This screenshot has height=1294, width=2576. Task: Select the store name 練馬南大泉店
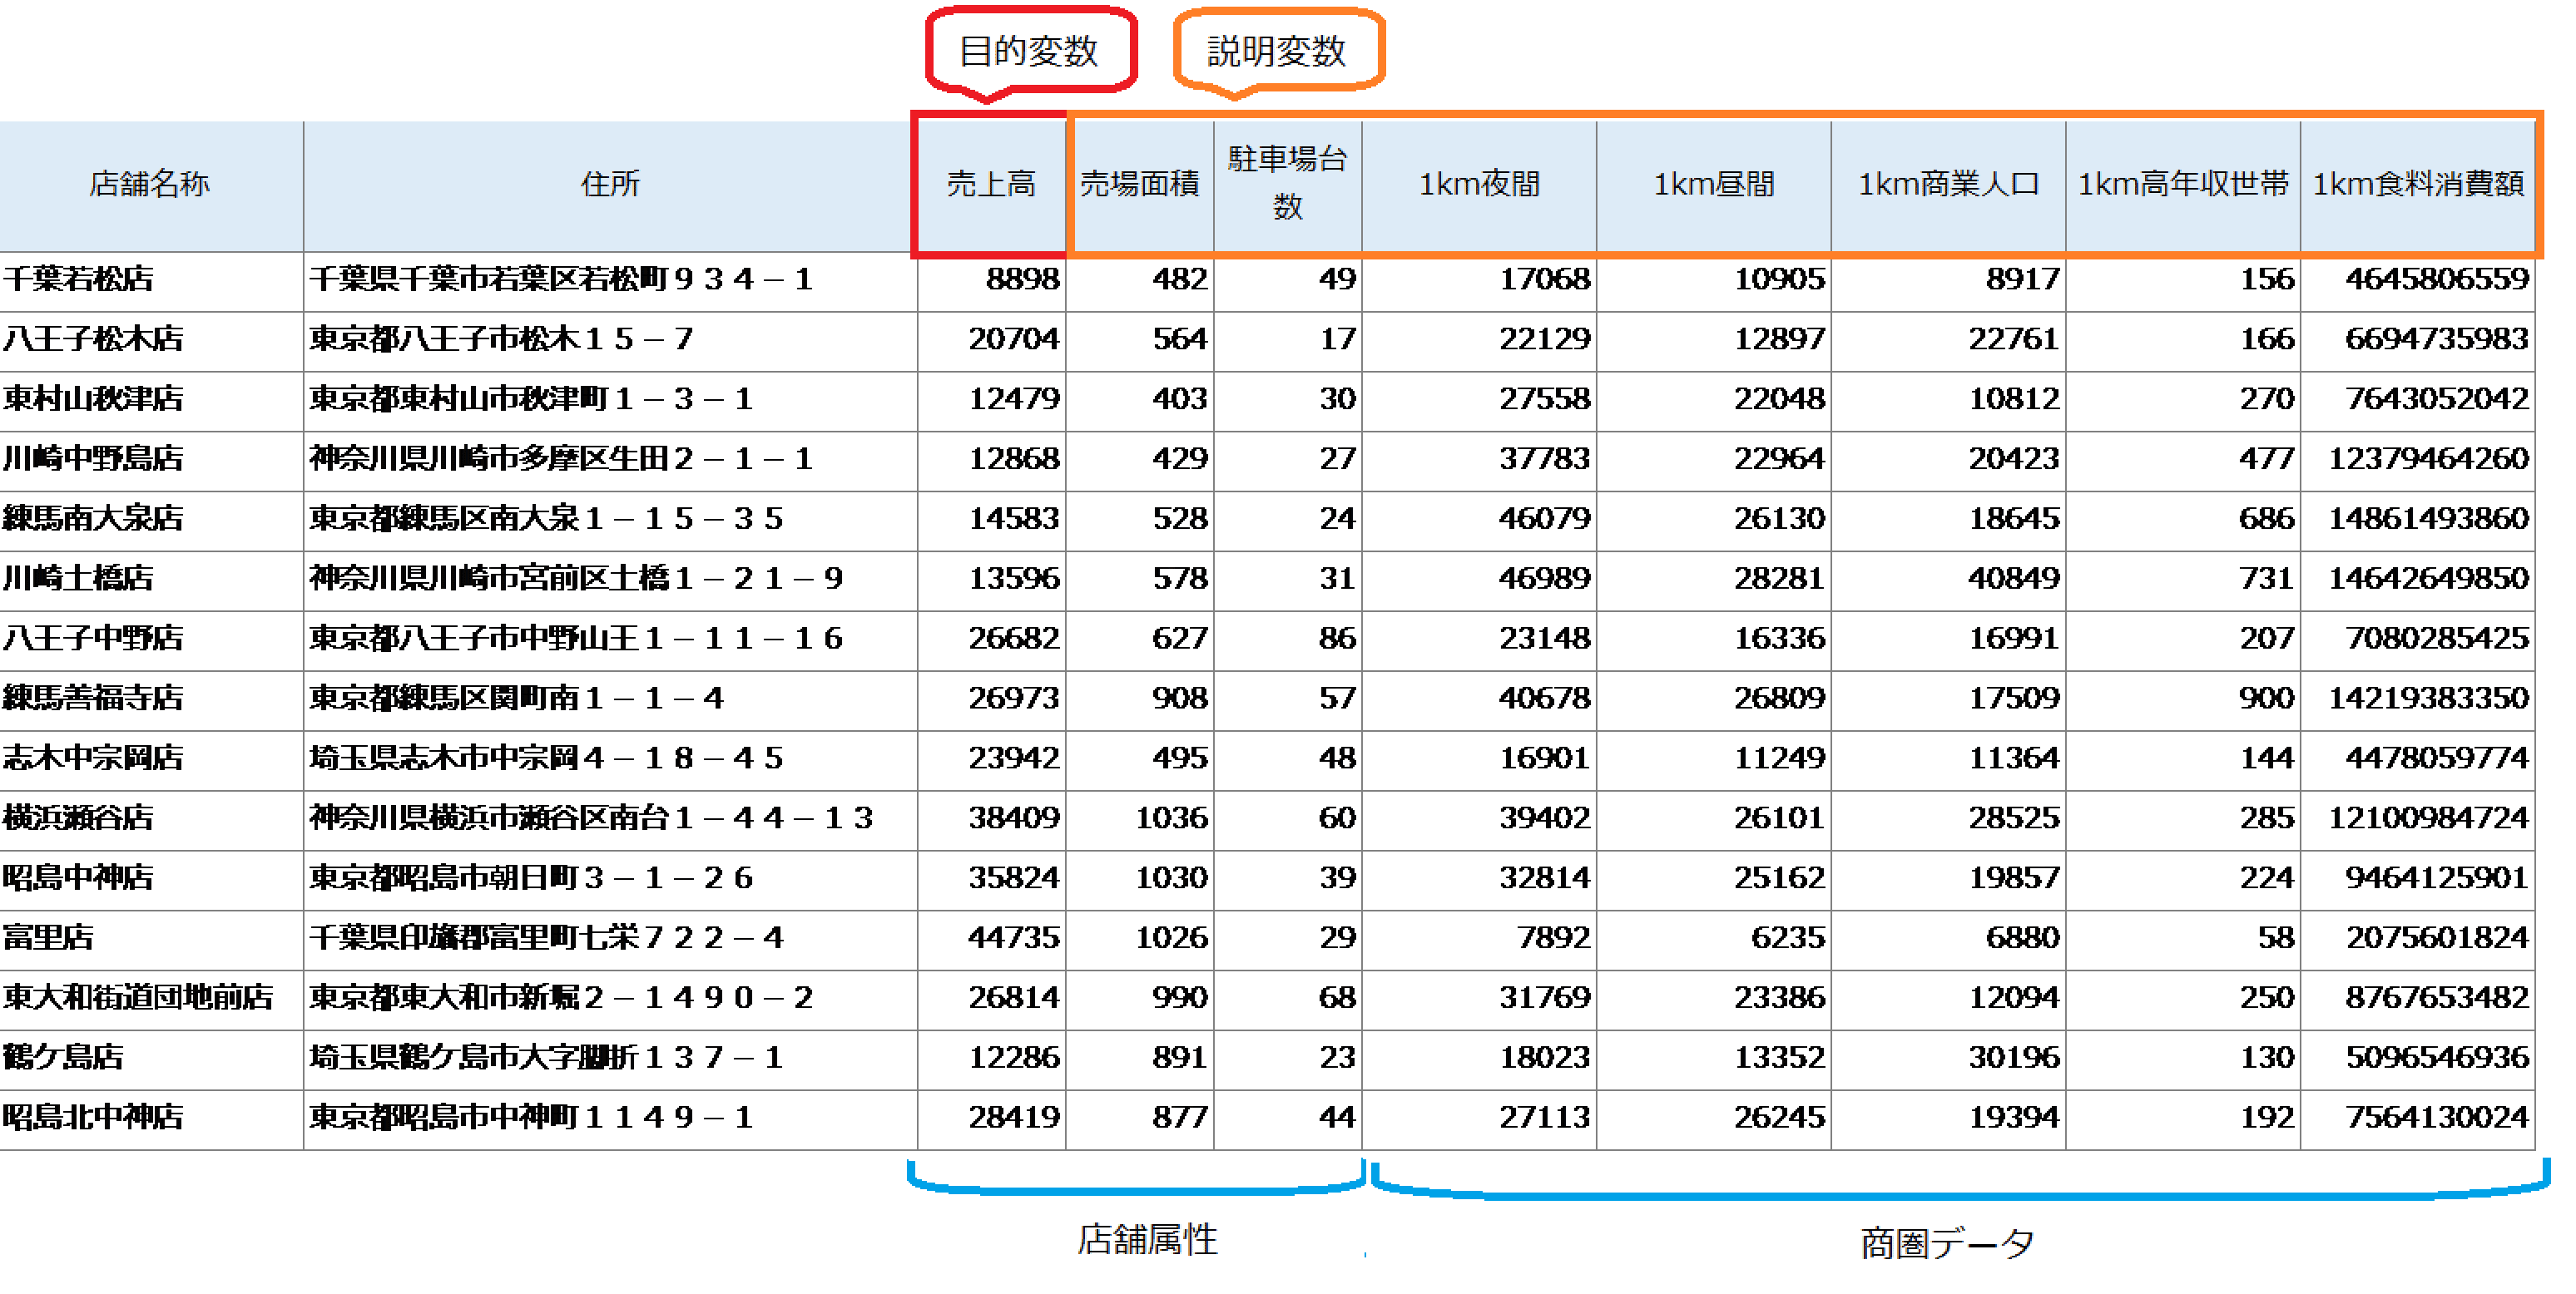(x=93, y=519)
